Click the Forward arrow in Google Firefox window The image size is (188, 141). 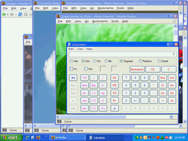coord(12,14)
